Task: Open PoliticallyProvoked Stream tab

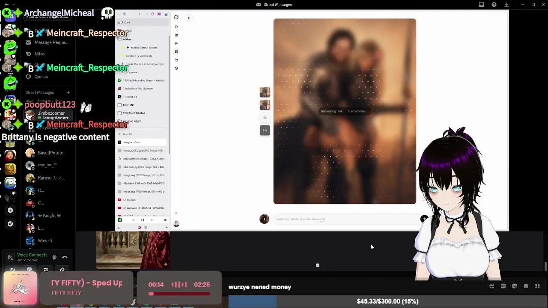Action: pos(142,80)
